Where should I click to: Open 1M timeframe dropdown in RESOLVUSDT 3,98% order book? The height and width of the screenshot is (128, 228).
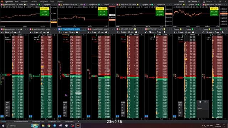click(15, 32)
